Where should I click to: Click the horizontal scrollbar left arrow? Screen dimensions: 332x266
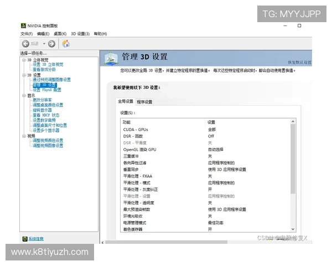click(x=103, y=243)
